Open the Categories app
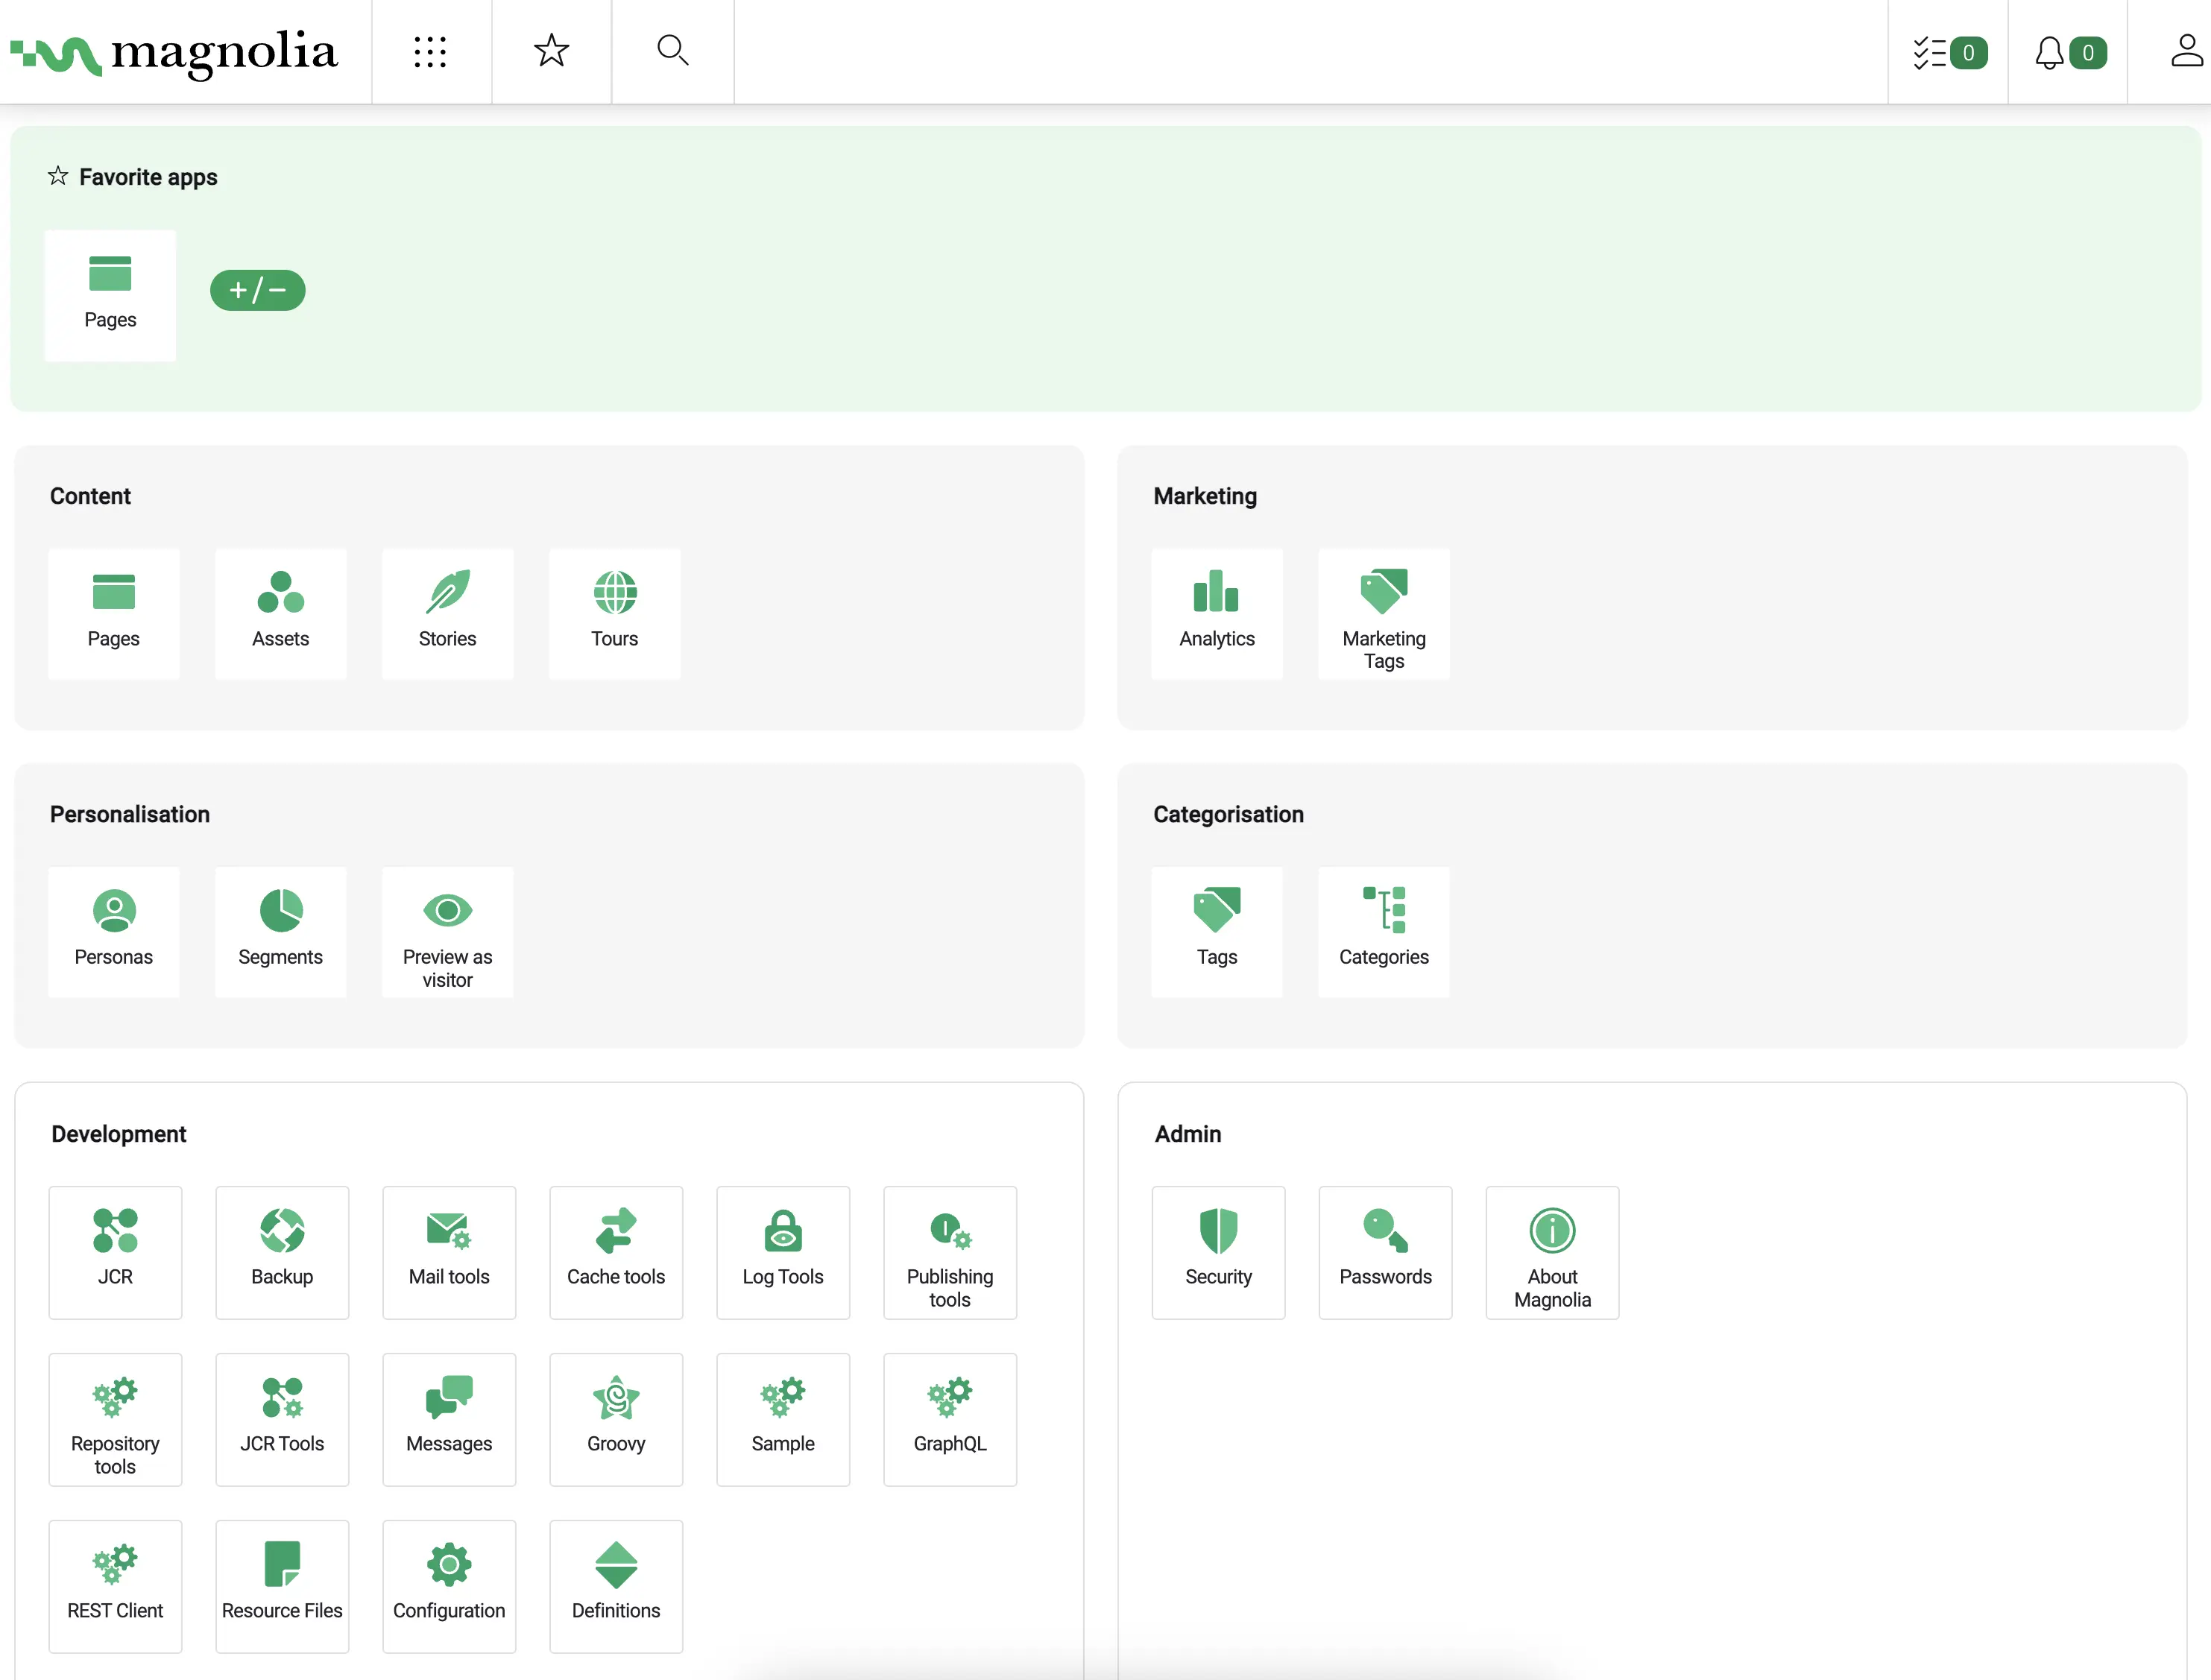Viewport: 2211px width, 1680px height. (x=1384, y=932)
